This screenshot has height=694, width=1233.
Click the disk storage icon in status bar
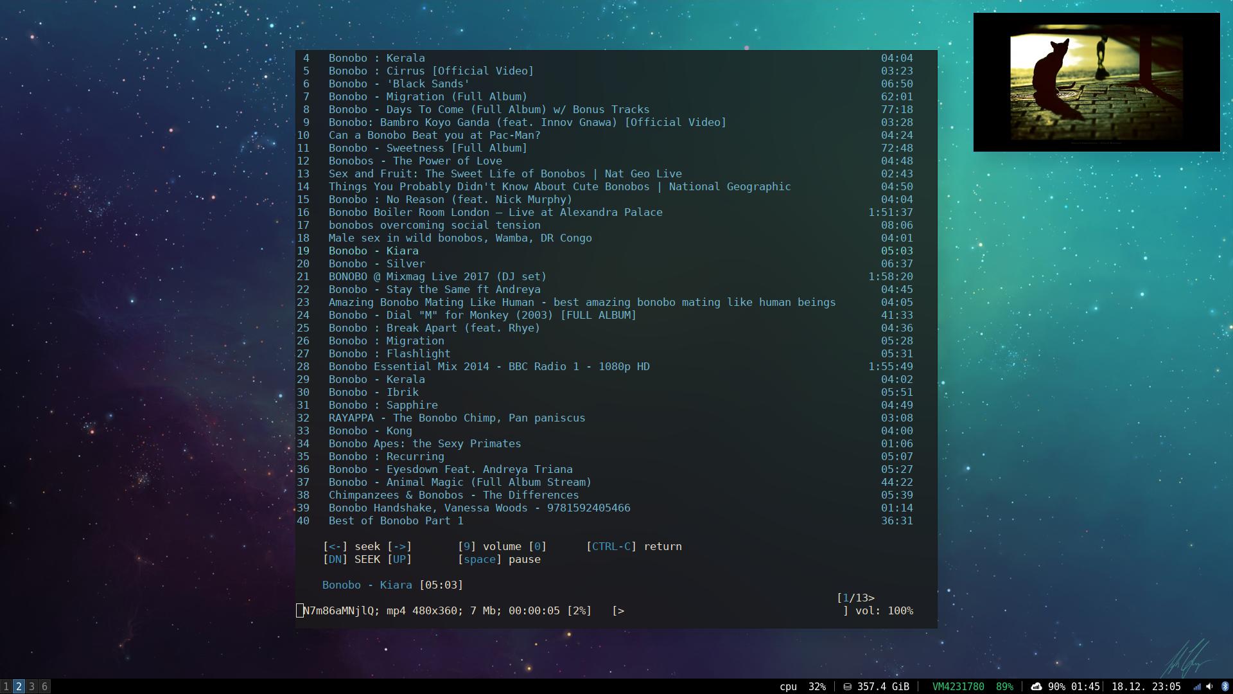point(848,686)
